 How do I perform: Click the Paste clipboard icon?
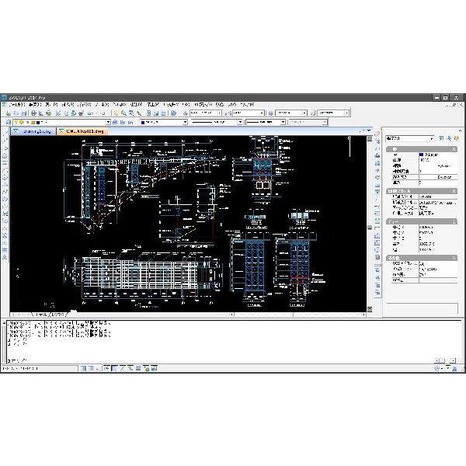[74, 113]
